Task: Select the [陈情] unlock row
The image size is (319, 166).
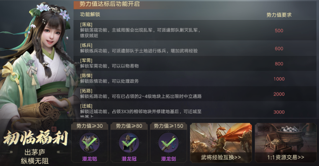Action: coord(195,79)
